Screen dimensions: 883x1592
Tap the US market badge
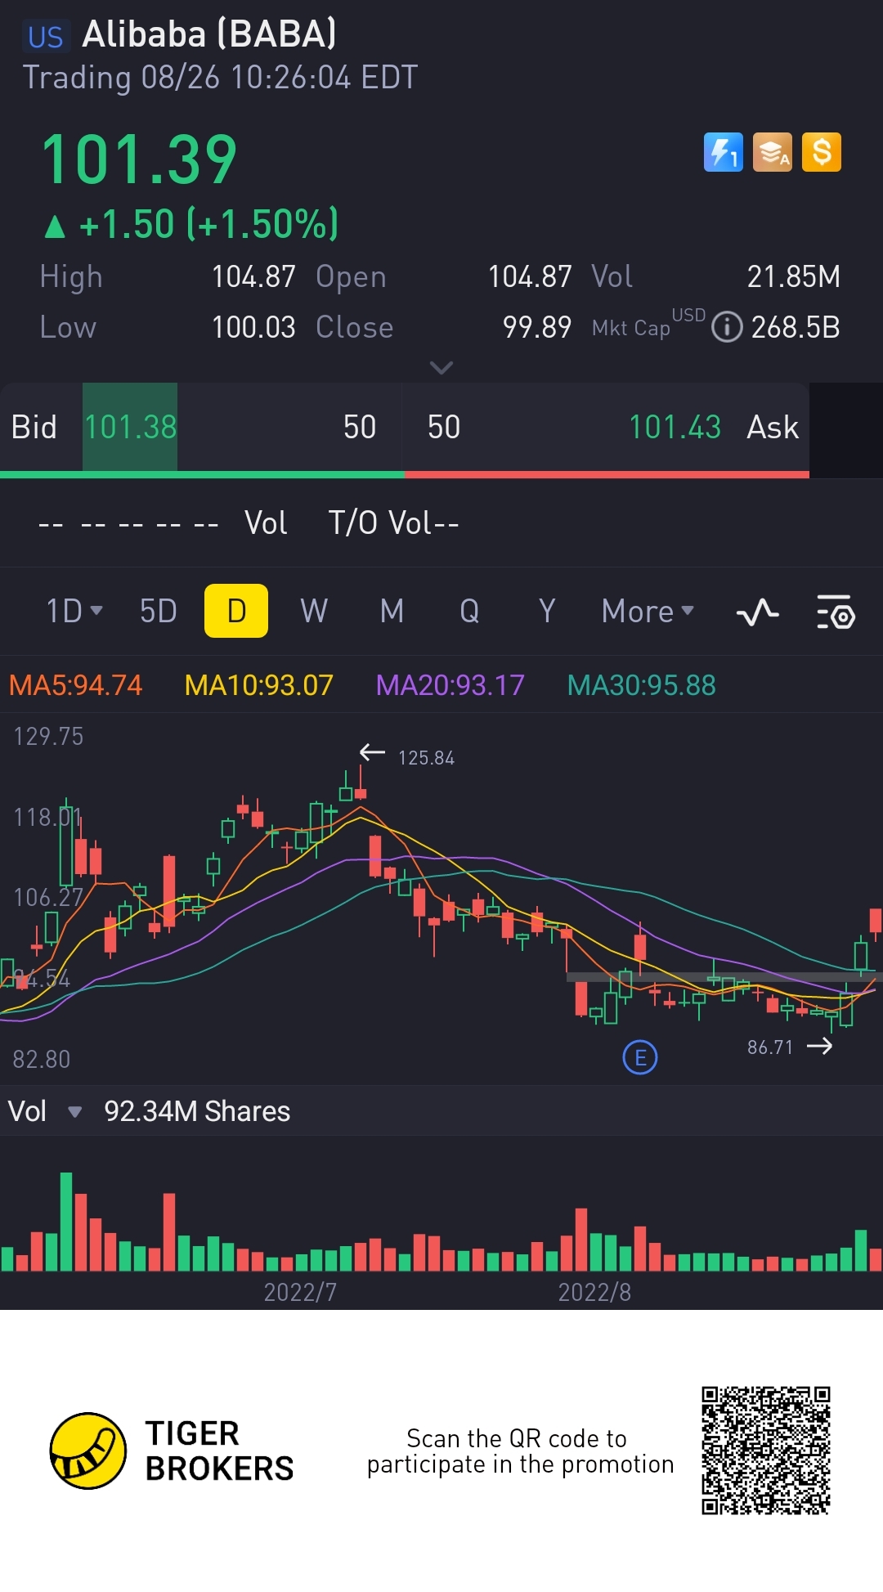point(45,37)
